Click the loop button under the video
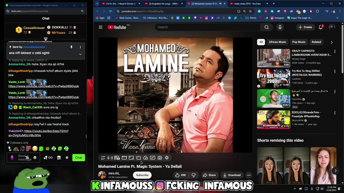 tap(103, 158)
